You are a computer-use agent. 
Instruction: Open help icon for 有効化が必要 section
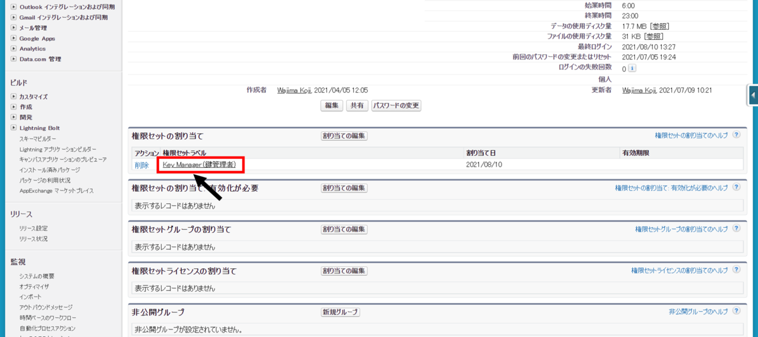(737, 187)
